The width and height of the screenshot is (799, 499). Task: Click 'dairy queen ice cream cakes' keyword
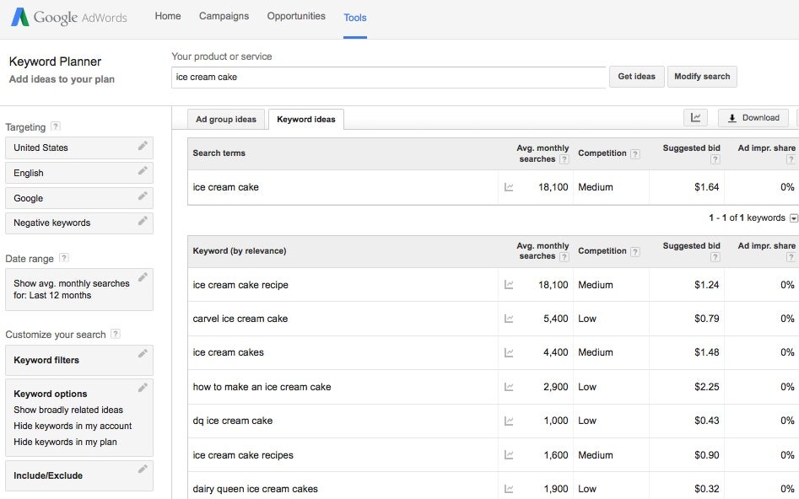click(256, 489)
